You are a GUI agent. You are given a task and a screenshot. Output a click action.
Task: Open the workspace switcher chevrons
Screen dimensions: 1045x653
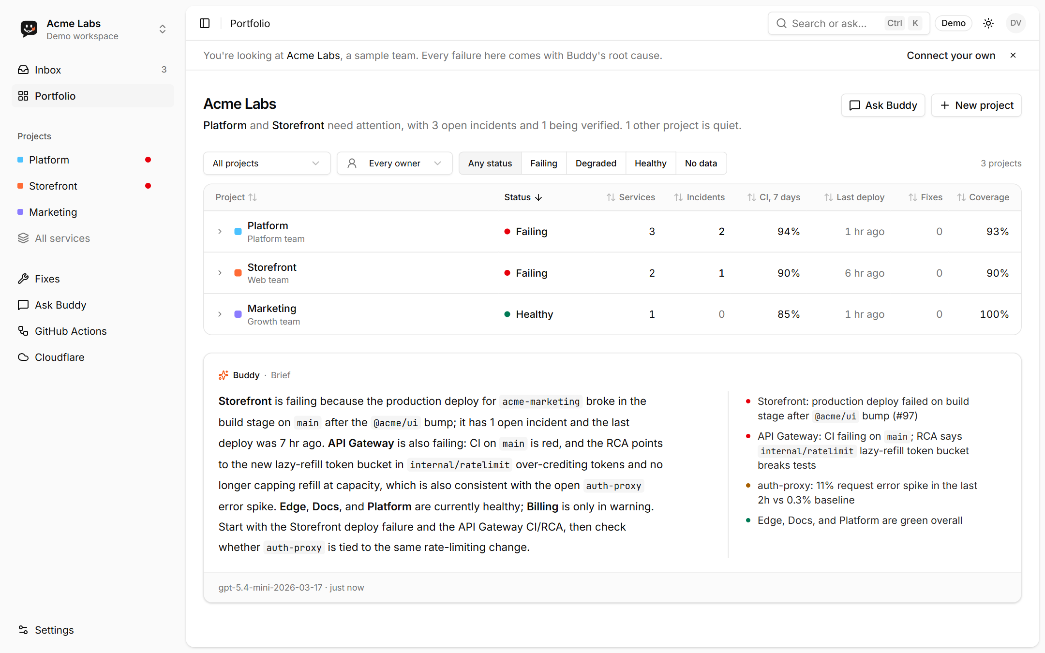[163, 29]
